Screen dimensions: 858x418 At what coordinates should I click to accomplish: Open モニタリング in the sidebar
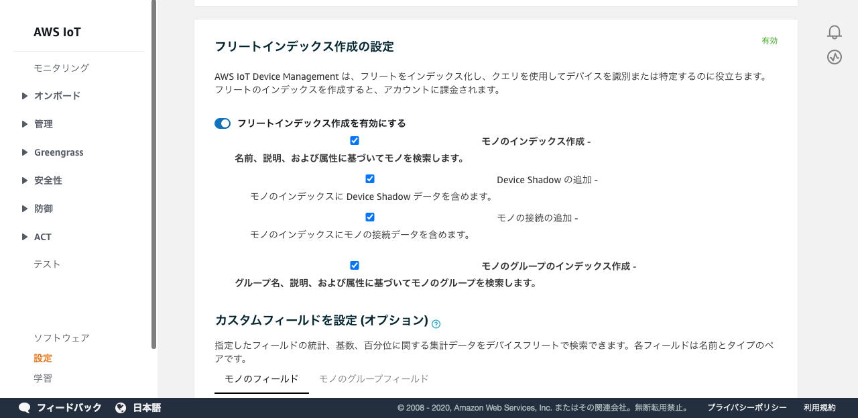[61, 68]
